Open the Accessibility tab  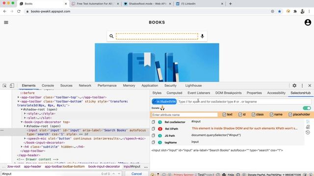[276, 93]
